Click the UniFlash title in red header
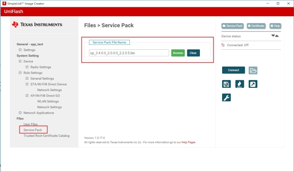The width and height of the screenshot is (294, 172). coord(14,11)
